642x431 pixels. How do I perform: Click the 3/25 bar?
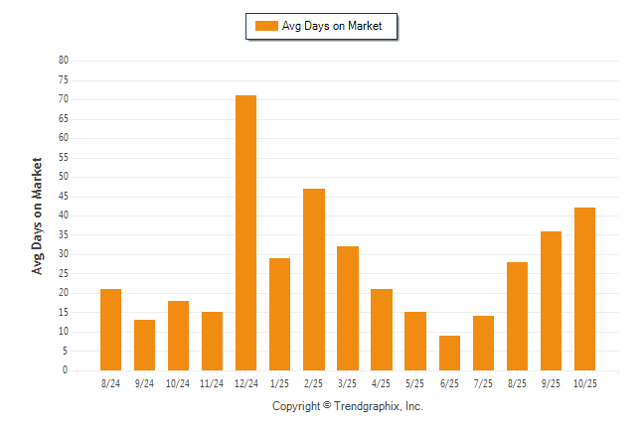[347, 308]
